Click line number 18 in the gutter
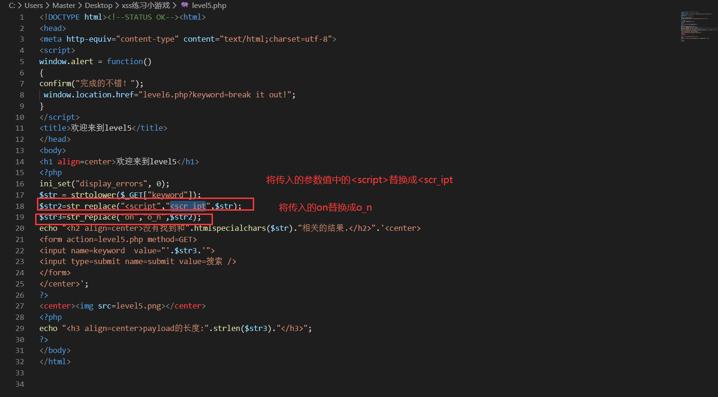This screenshot has width=718, height=397. tap(19, 206)
